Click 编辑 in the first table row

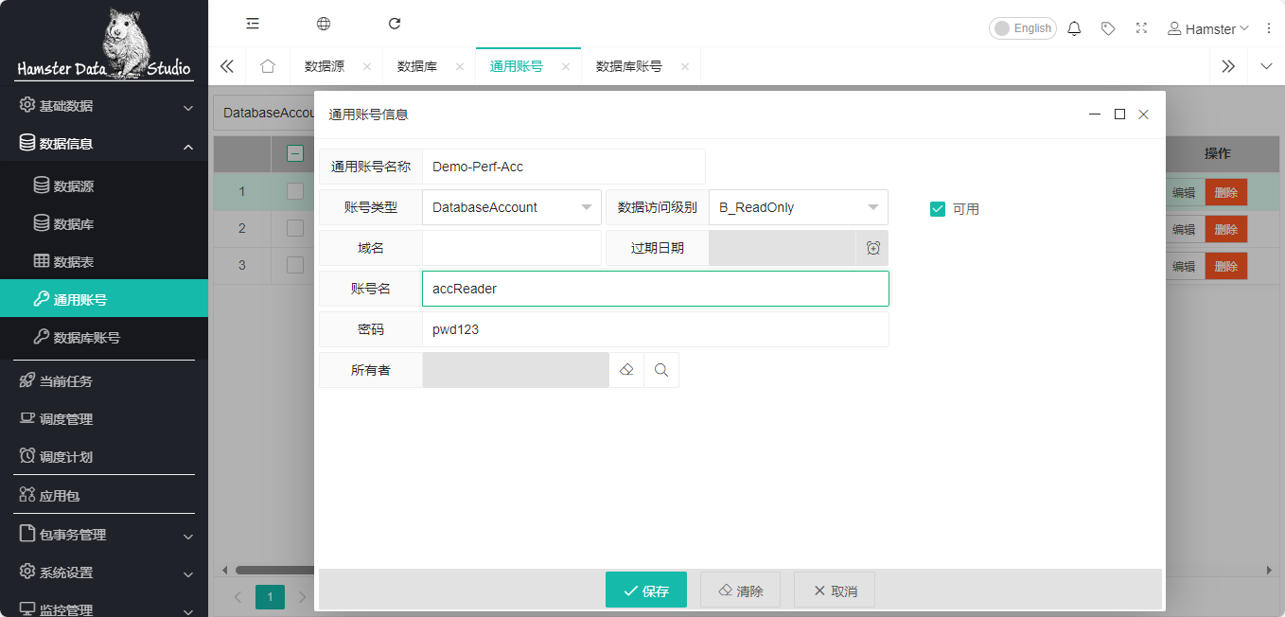point(1184,192)
